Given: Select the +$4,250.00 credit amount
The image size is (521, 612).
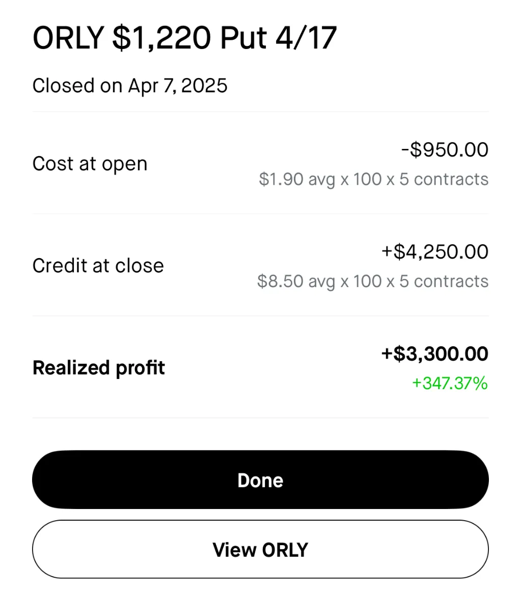Looking at the screenshot, I should click(x=435, y=251).
